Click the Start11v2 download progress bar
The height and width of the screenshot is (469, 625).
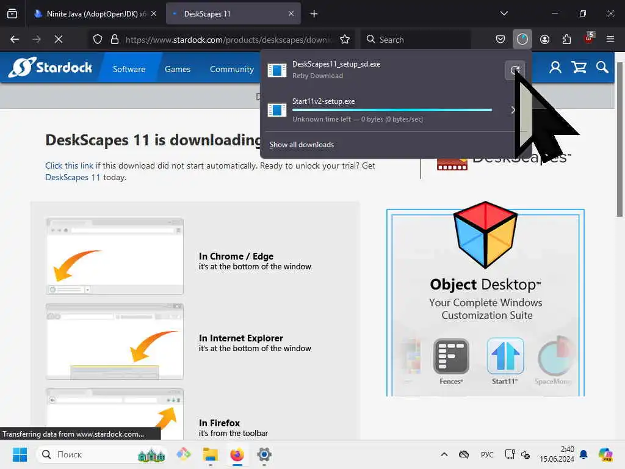(x=392, y=110)
